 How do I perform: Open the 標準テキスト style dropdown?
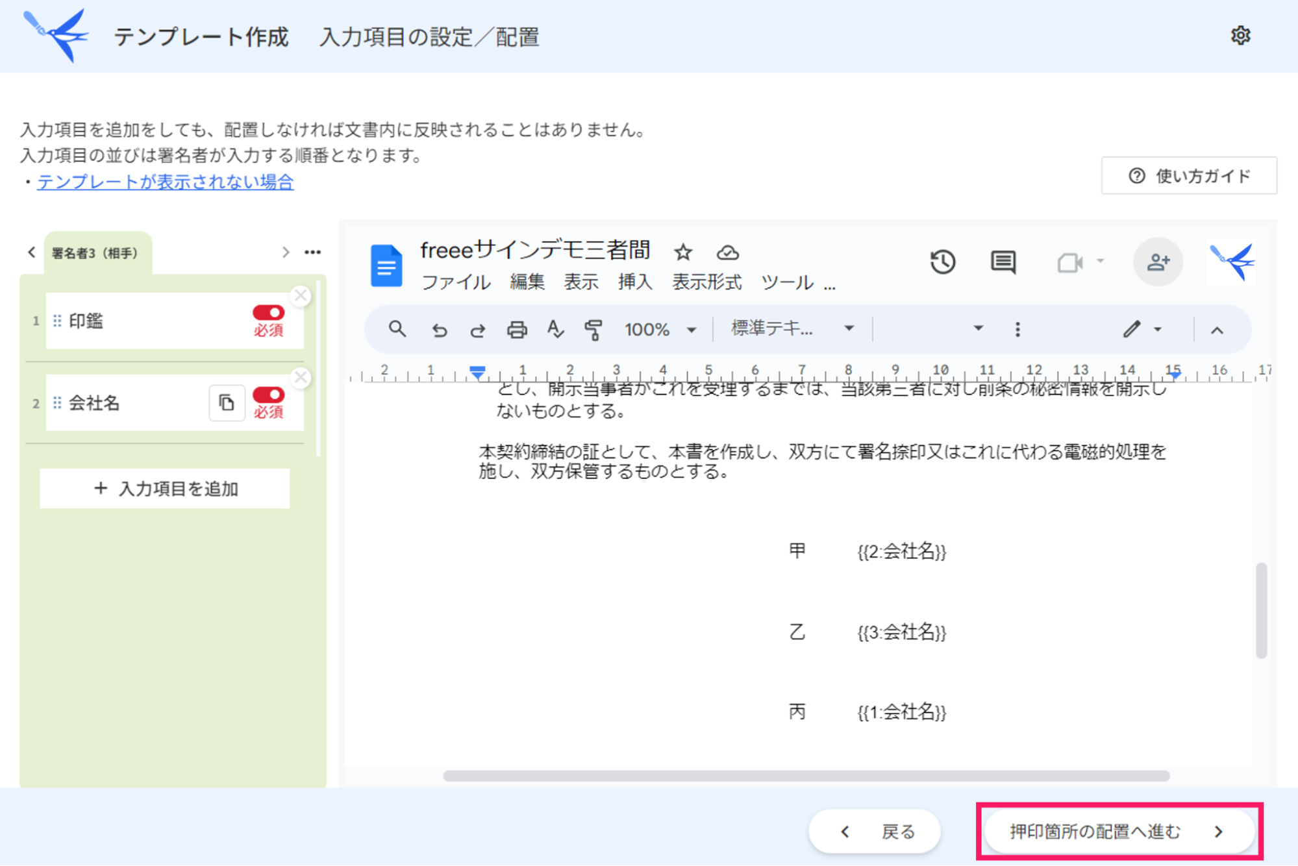[x=792, y=328]
